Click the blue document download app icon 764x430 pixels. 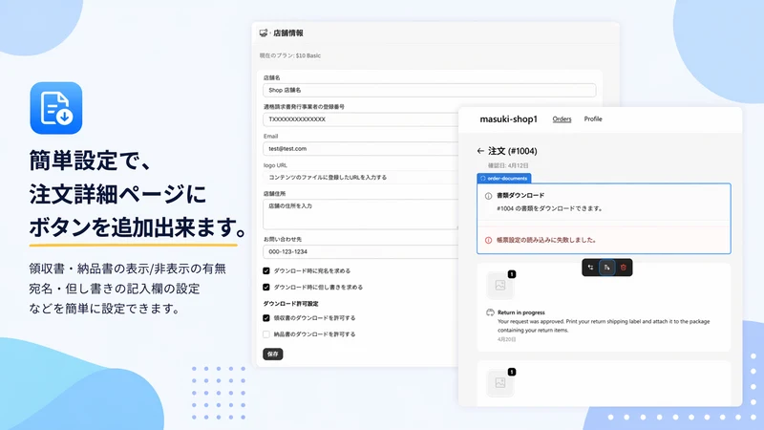click(x=56, y=108)
